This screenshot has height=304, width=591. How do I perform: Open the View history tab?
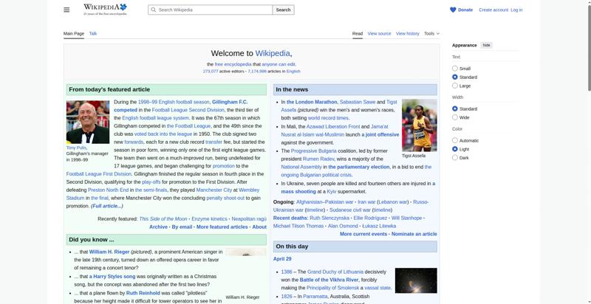(407, 33)
